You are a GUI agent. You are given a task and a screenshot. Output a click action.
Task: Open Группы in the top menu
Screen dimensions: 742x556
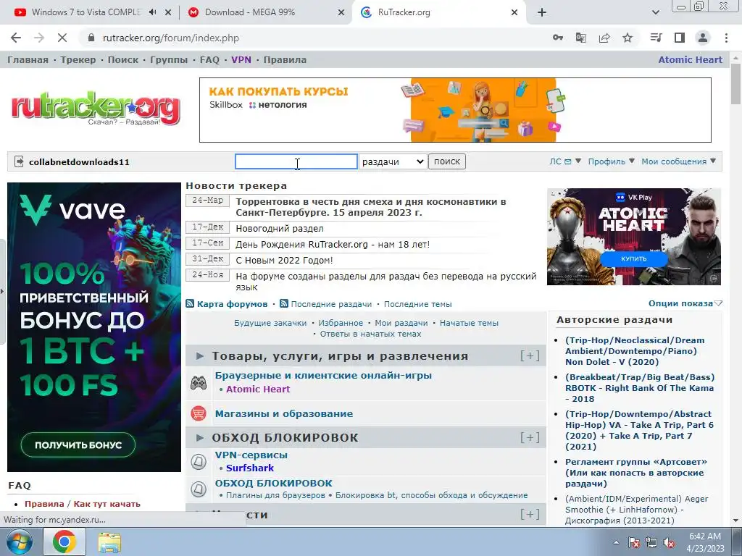click(x=169, y=59)
